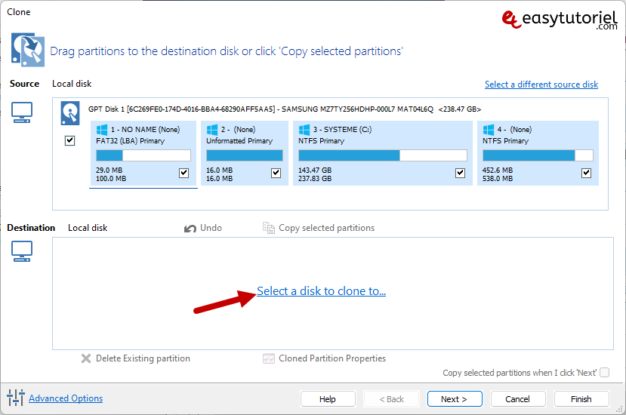Select the '1 - NO NAME (None)' partition title
Viewport: 626px width, 415px height.
[145, 130]
